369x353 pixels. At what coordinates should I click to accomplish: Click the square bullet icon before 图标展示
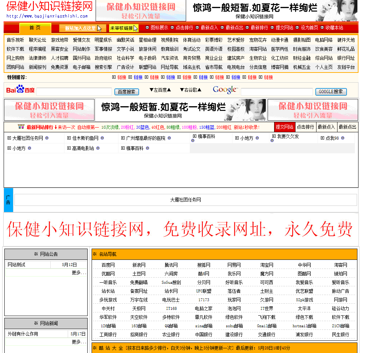click(x=147, y=28)
